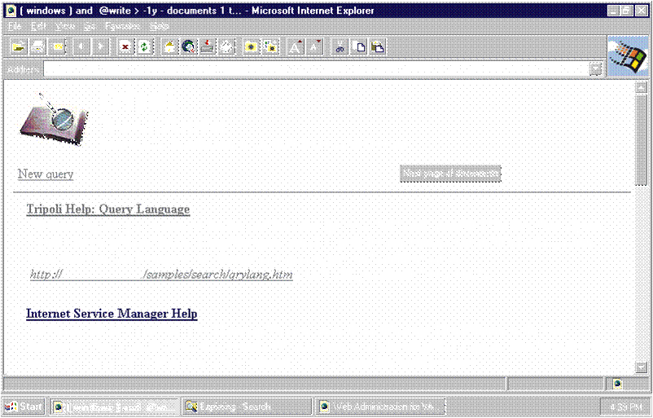Open the Windows Start button
Image resolution: width=653 pixels, height=418 pixels.
coord(24,407)
